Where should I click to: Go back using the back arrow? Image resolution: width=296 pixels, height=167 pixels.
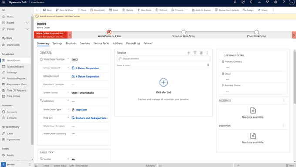pyautogui.click(x=37, y=10)
